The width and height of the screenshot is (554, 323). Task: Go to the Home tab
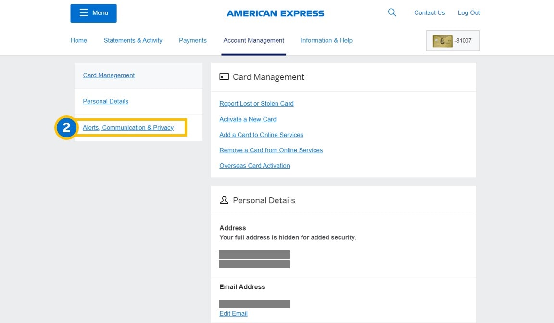point(78,40)
